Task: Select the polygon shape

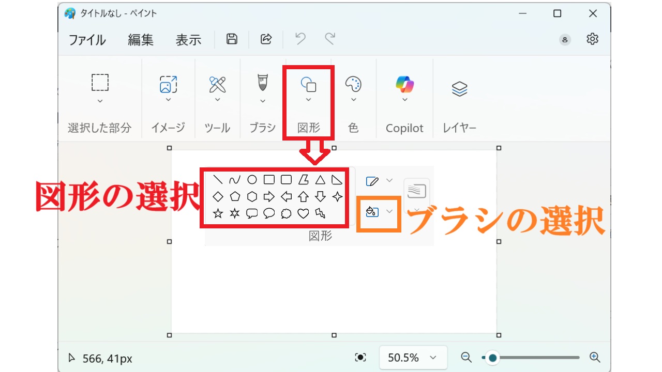Action: [x=303, y=180]
